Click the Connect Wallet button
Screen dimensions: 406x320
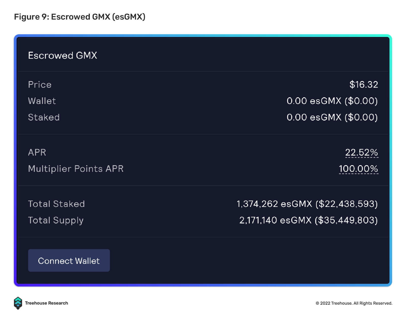point(69,260)
